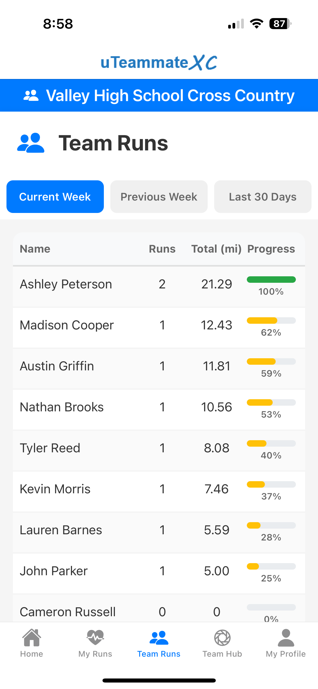Tap the Runs column header
This screenshot has height=689, width=318.
click(x=162, y=249)
